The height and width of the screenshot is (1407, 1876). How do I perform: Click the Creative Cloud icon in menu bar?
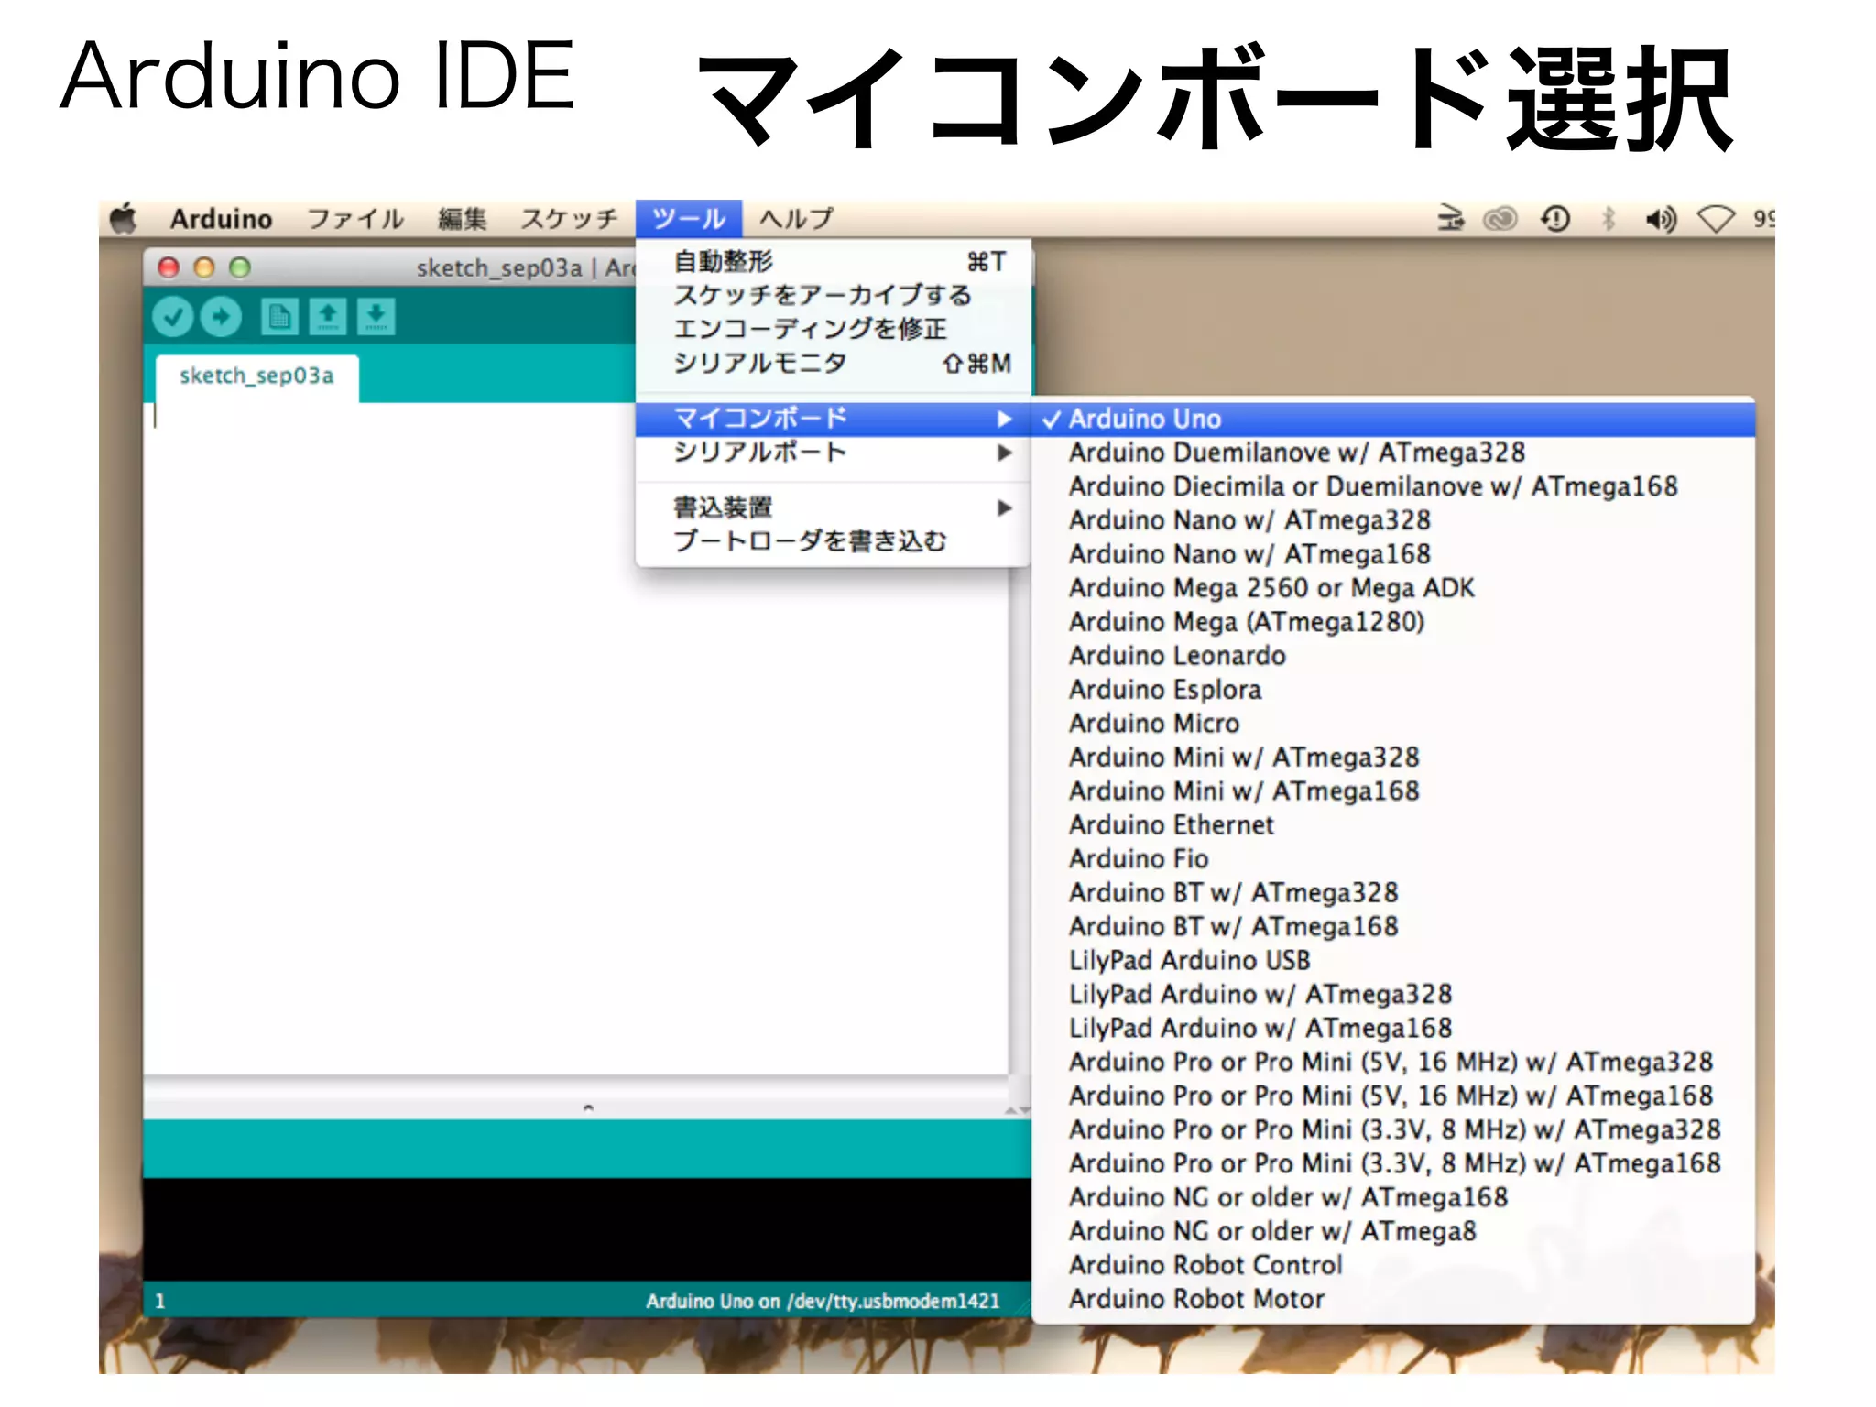click(x=1500, y=219)
